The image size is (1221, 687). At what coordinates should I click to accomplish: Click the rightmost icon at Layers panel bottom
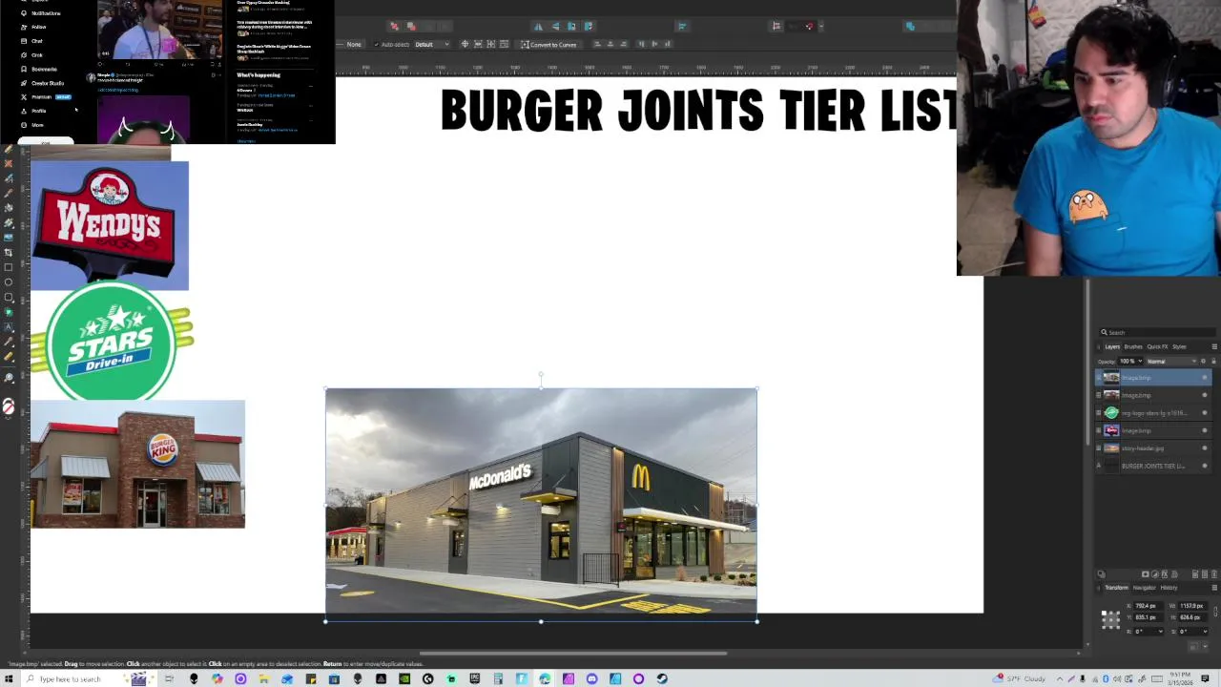coord(1214,574)
